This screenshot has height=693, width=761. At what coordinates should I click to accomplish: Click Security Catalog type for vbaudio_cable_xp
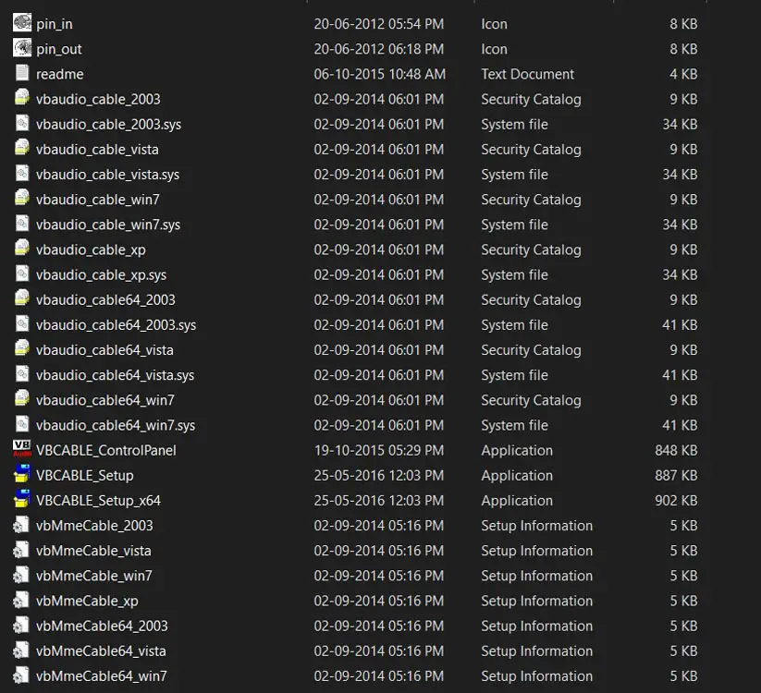(x=531, y=249)
